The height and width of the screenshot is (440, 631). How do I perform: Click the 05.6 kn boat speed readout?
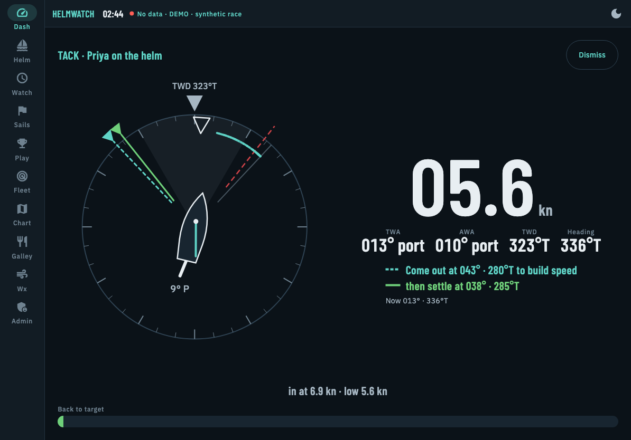pos(482,188)
